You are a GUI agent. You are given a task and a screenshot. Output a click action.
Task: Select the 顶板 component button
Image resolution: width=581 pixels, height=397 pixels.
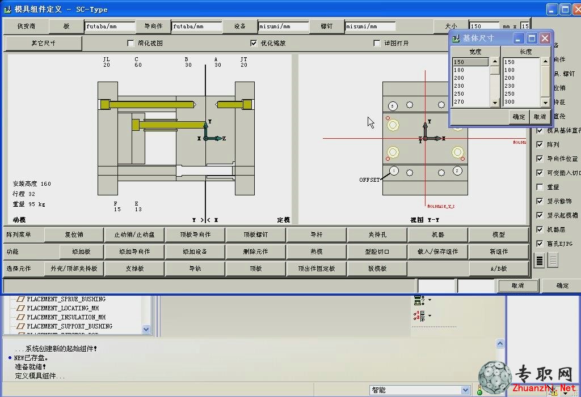256,268
